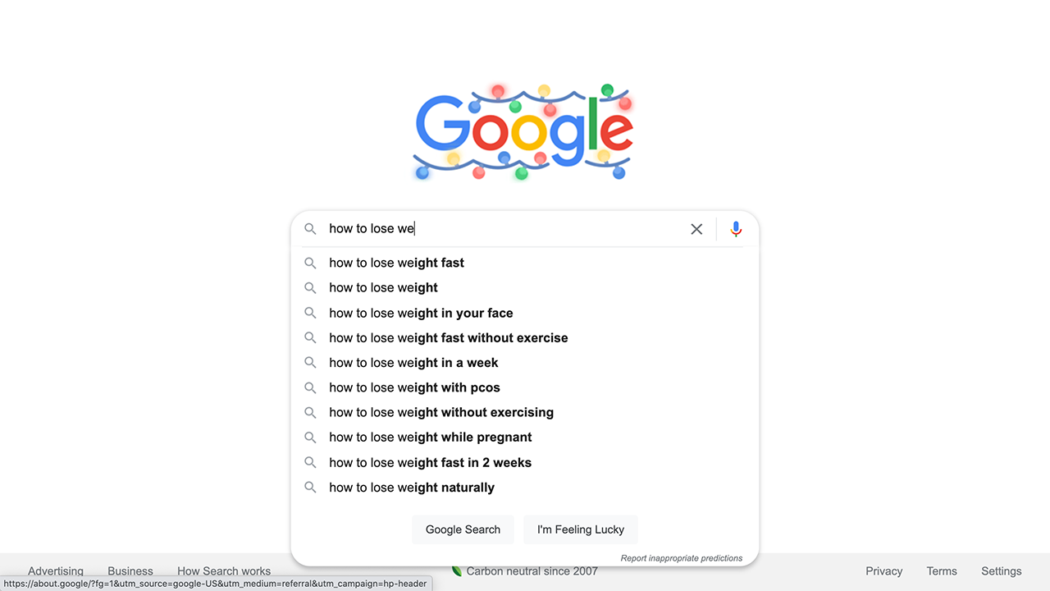The height and width of the screenshot is (591, 1050).
Task: Click the search magnifier icon in the search box
Action: 310,229
